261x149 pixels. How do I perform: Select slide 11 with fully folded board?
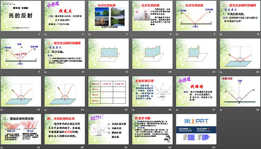(x=196, y=54)
